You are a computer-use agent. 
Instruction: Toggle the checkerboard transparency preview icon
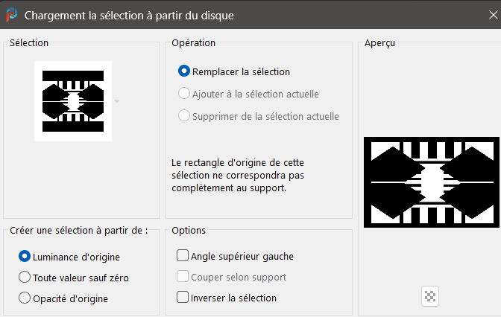tap(430, 296)
